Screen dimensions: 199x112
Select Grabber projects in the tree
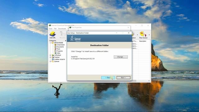tap(59, 59)
